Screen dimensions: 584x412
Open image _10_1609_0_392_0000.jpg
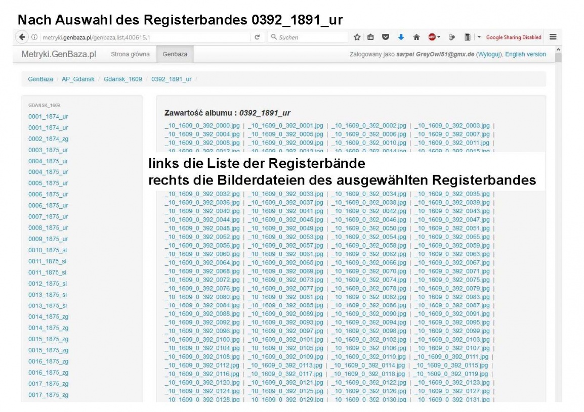point(202,125)
